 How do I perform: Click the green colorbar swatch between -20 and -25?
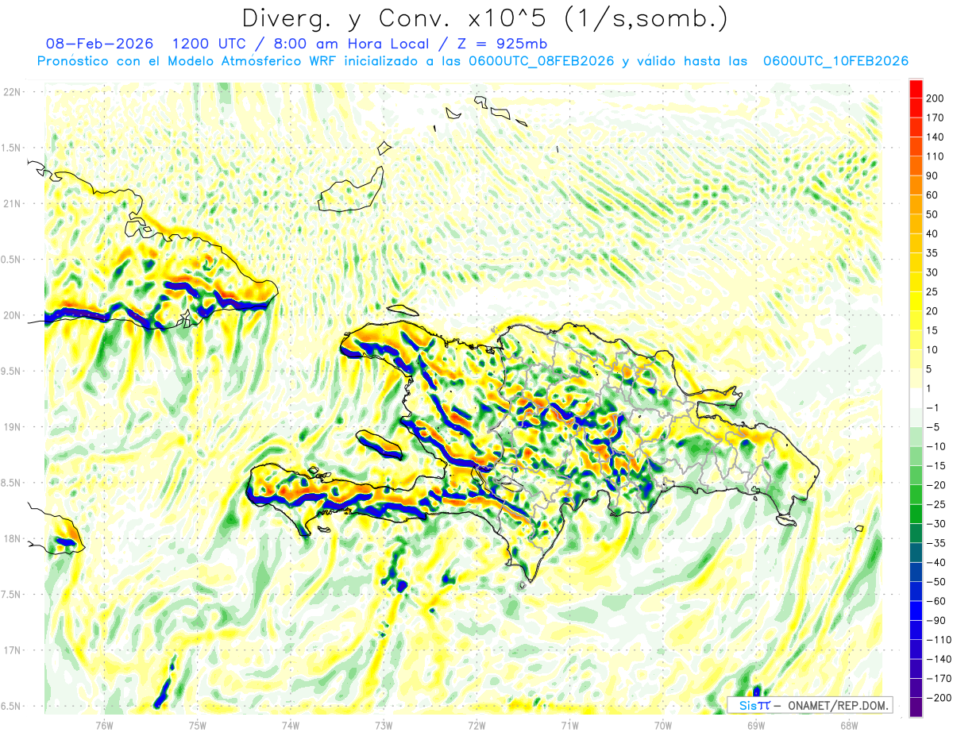[916, 495]
